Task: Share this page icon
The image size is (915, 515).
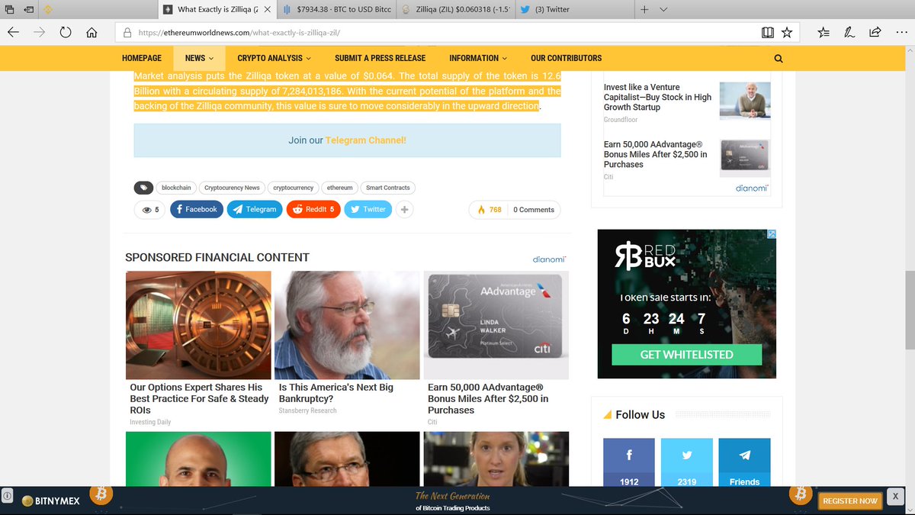Action: tap(875, 33)
